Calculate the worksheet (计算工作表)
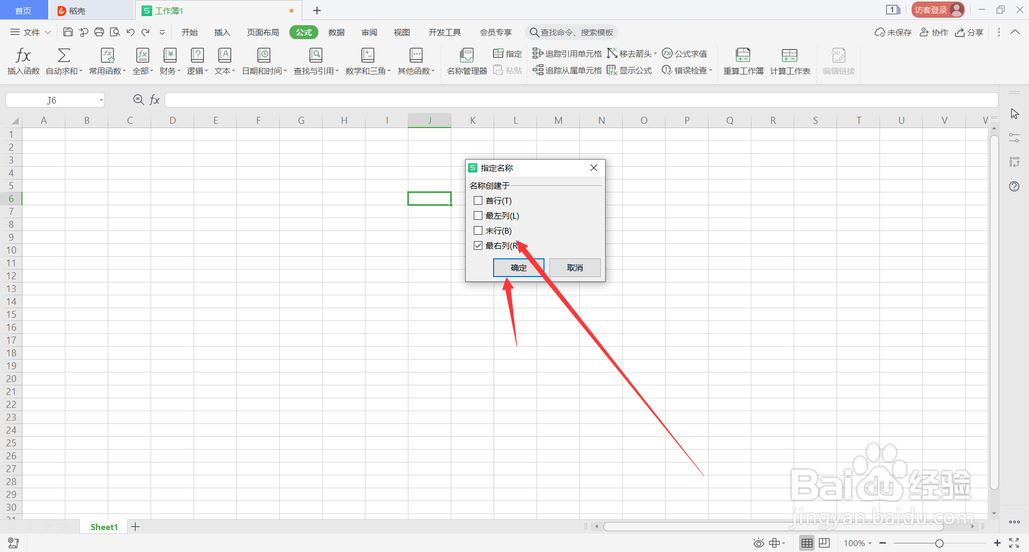Image resolution: width=1029 pixels, height=552 pixels. pos(790,61)
